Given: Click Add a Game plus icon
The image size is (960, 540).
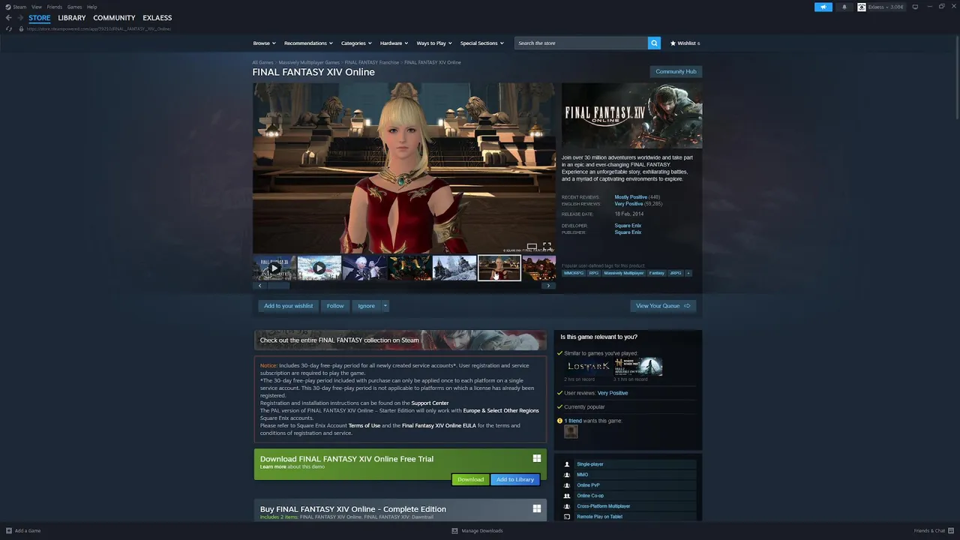Looking at the screenshot, I should [9, 531].
